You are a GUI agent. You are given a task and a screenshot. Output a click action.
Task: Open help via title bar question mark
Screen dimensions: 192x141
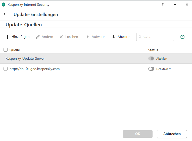[x=163, y=5]
